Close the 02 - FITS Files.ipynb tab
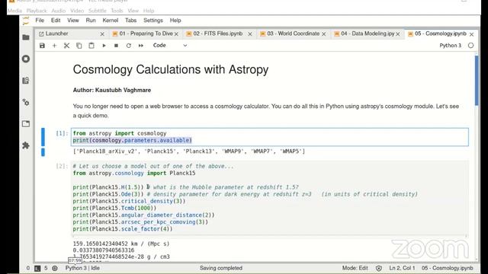Screen dimensions: 488x274 250,34
